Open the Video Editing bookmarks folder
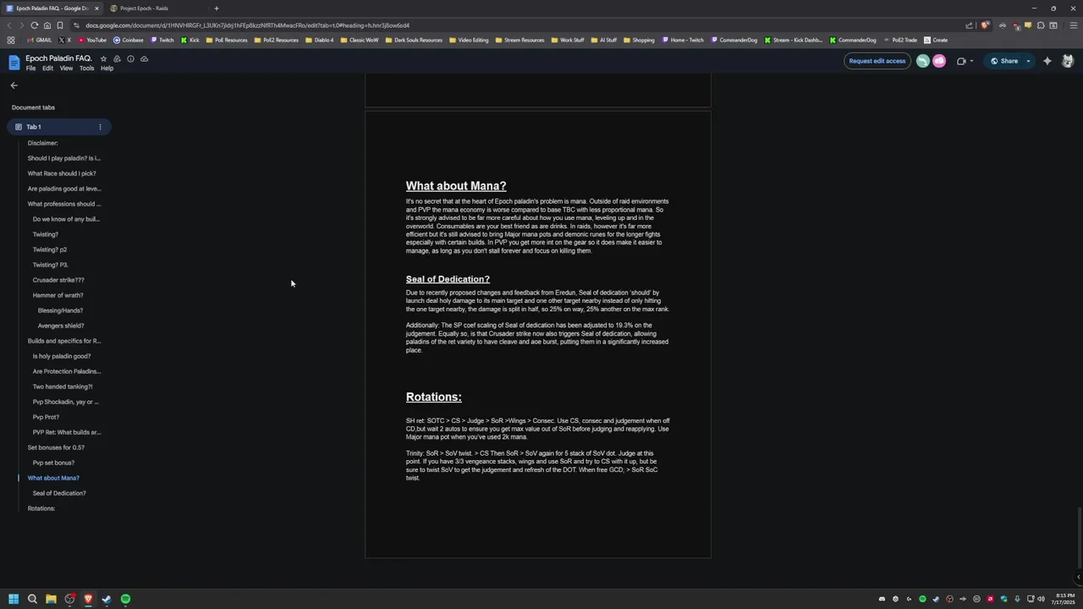Screen dimensions: 1083x609 (469, 40)
